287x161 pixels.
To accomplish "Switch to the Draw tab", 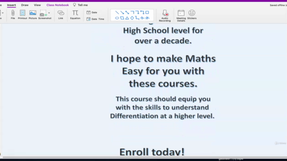I will tap(25, 5).
